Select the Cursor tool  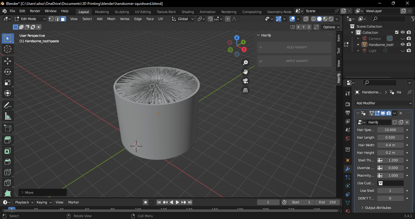coord(8,49)
